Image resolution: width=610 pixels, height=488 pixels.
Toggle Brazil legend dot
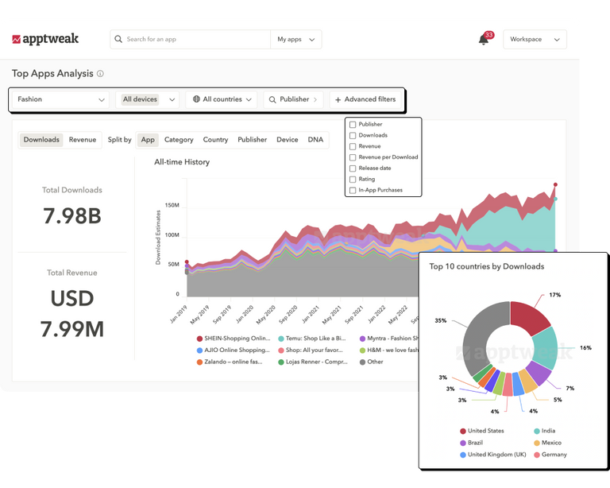coord(463,443)
